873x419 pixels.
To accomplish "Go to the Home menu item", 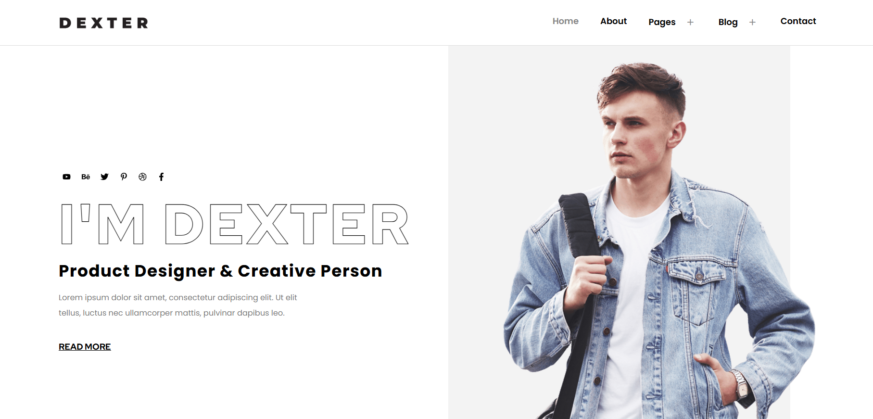I will tap(565, 21).
